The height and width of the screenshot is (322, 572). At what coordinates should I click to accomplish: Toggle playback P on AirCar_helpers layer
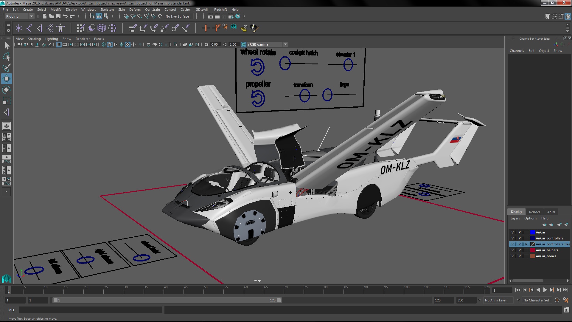[520, 250]
